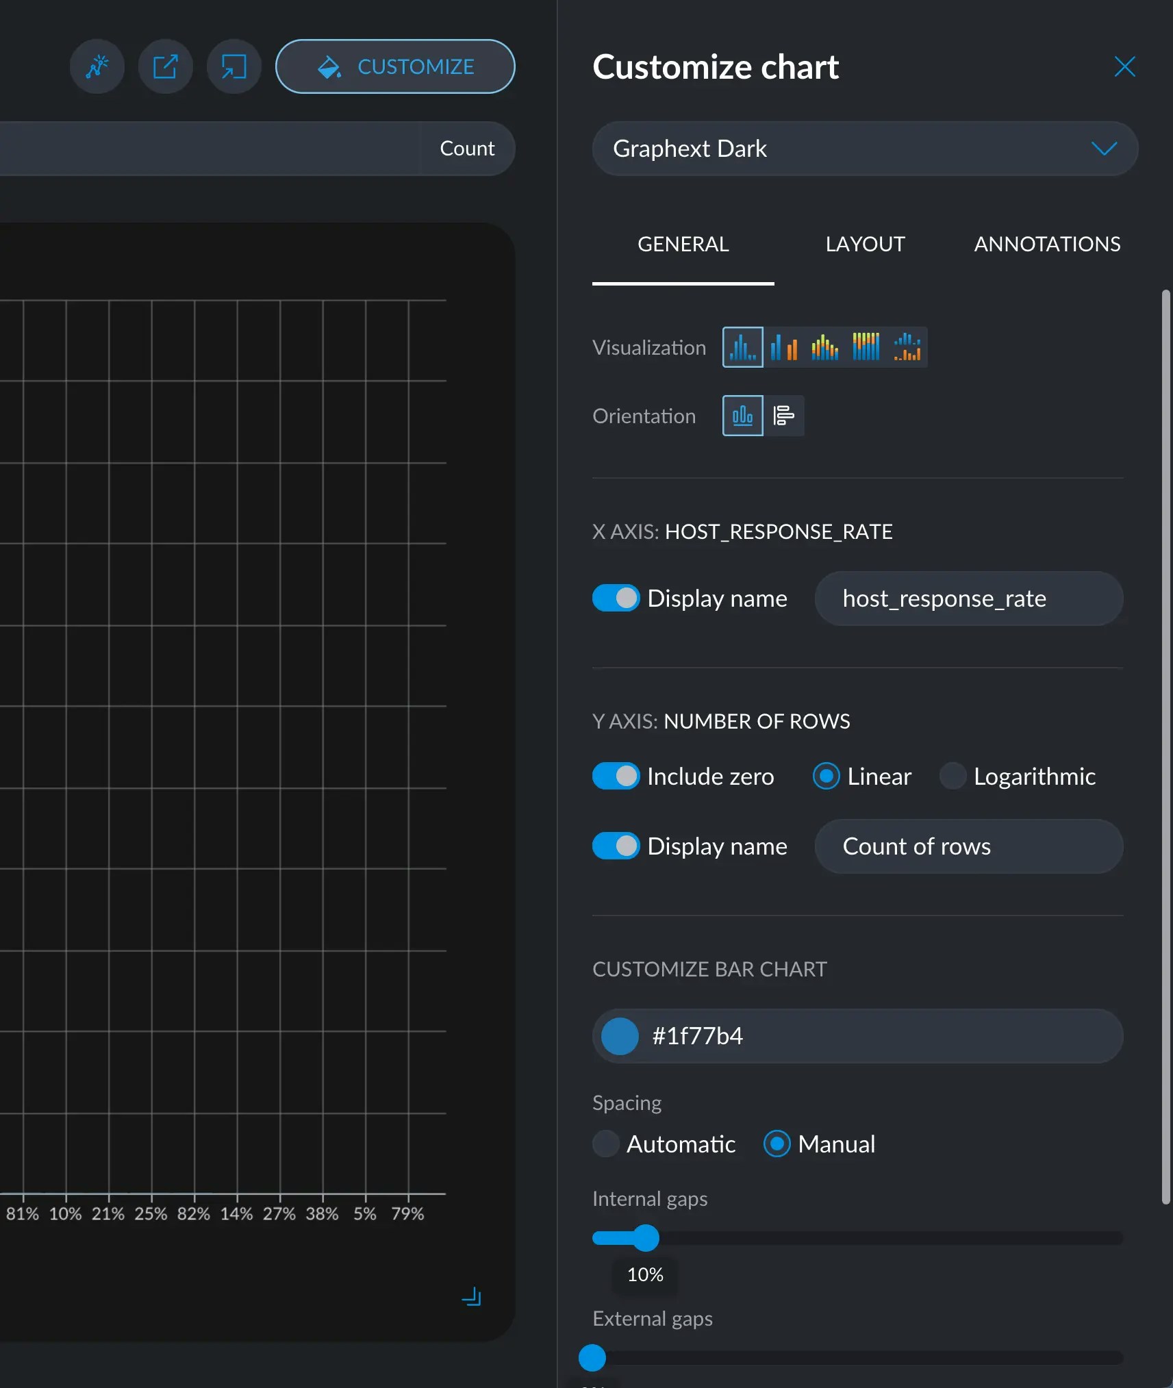Disable Include zero on the Y axis
The height and width of the screenshot is (1388, 1173).
(x=616, y=777)
